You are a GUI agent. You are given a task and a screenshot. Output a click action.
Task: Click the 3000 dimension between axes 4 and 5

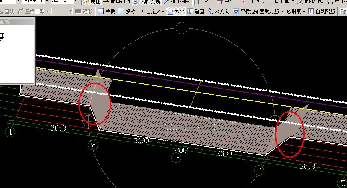click(x=307, y=166)
